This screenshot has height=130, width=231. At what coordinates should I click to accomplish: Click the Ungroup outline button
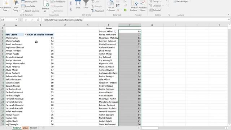pos(155,6)
